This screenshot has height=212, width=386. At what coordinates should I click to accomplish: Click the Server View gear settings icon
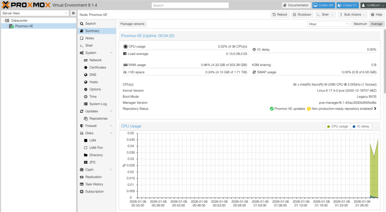point(74,13)
